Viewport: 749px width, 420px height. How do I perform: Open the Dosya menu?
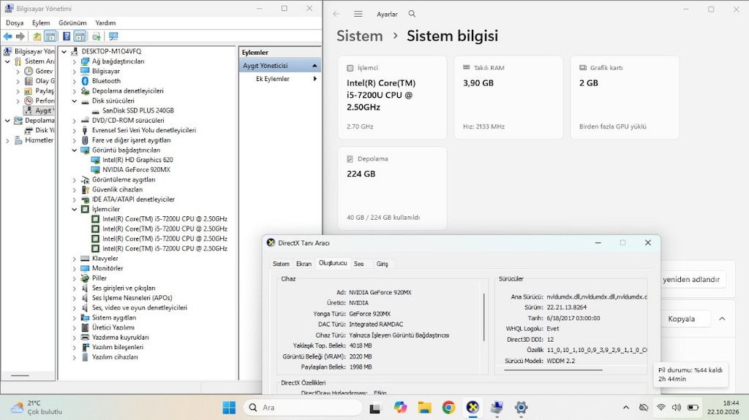(15, 23)
